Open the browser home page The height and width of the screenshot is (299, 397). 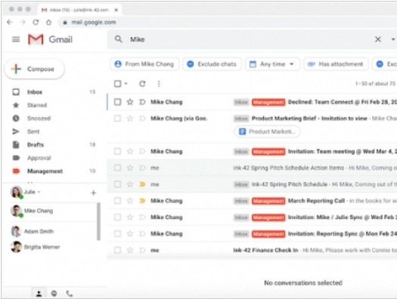pos(48,22)
